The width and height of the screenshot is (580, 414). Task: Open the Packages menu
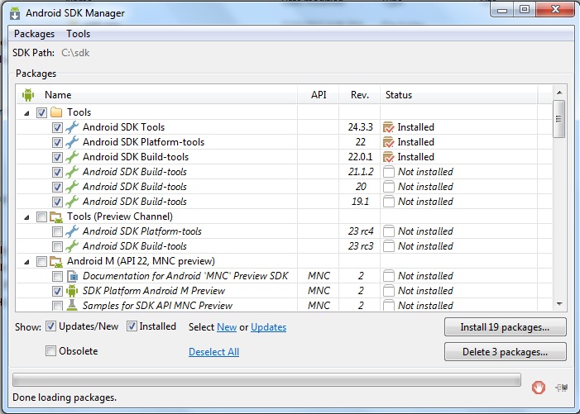[34, 34]
